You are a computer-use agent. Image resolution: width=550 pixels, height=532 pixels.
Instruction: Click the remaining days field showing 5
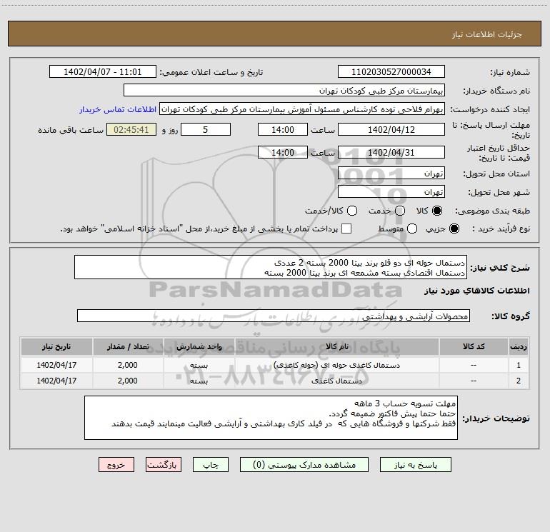(206, 129)
